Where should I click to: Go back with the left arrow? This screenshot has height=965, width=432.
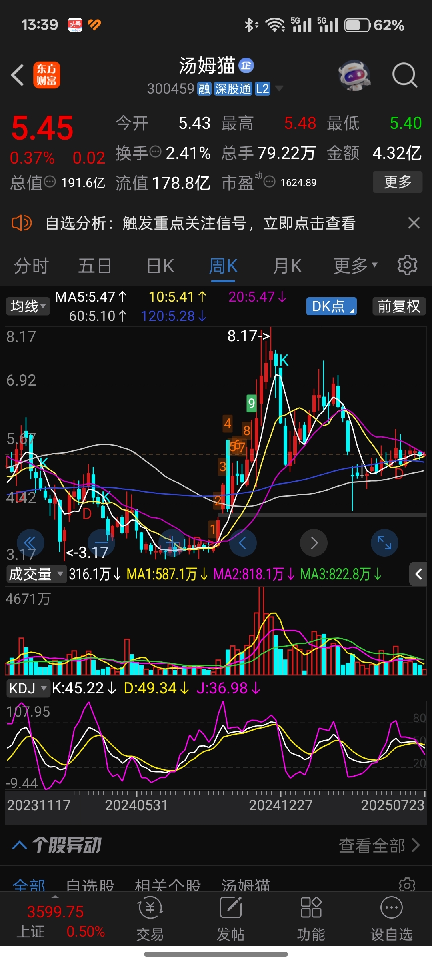(17, 75)
